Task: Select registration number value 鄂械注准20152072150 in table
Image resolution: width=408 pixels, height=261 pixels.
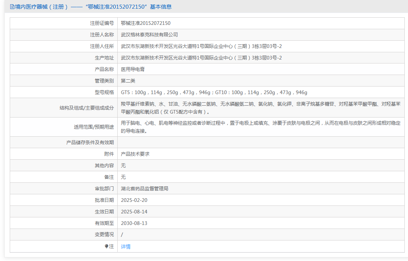Action: pos(146,23)
